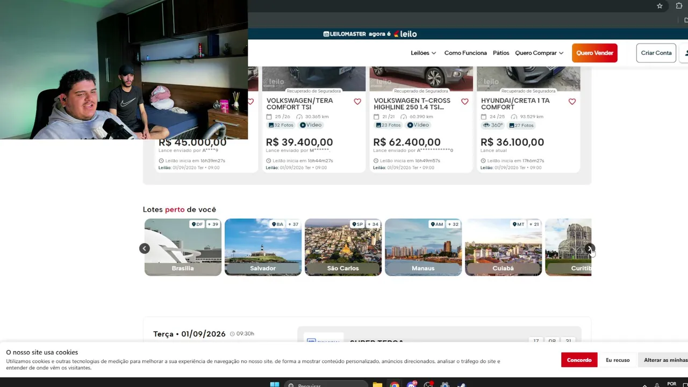Accept cookies with the Concordo button
This screenshot has height=387, width=688.
[x=579, y=360]
